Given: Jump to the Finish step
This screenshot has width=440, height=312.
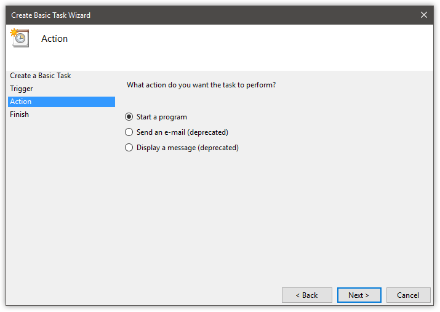Looking at the screenshot, I should [19, 114].
